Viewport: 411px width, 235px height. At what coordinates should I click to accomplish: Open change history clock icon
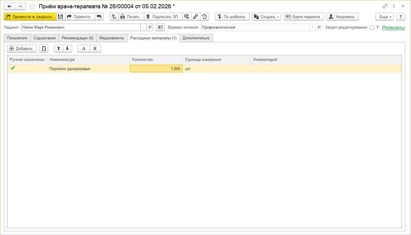204,16
